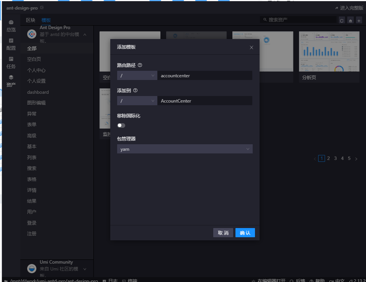Open the 总览 overview sidebar icon
Image resolution: width=366 pixels, height=282 pixels.
point(11,26)
